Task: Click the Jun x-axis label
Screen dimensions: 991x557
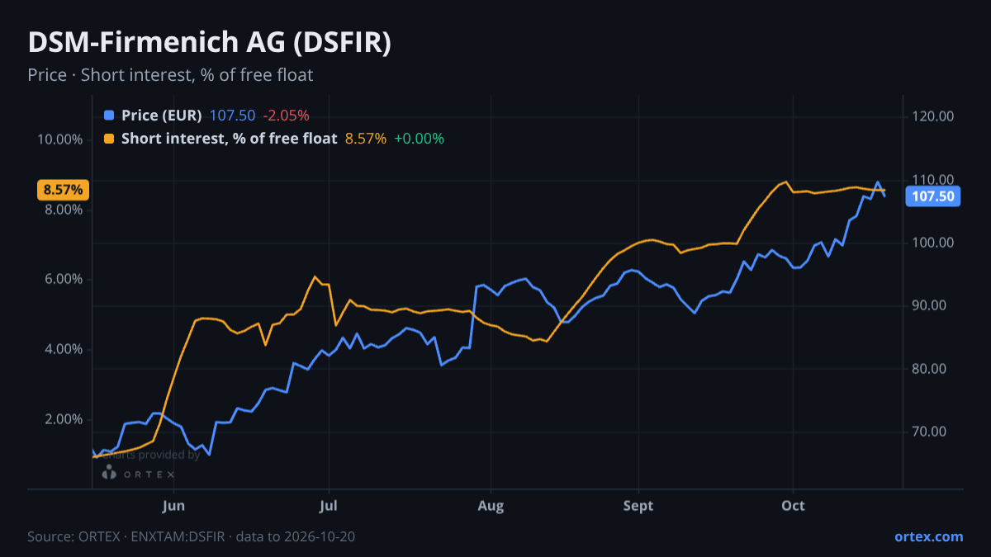Action: tap(173, 505)
